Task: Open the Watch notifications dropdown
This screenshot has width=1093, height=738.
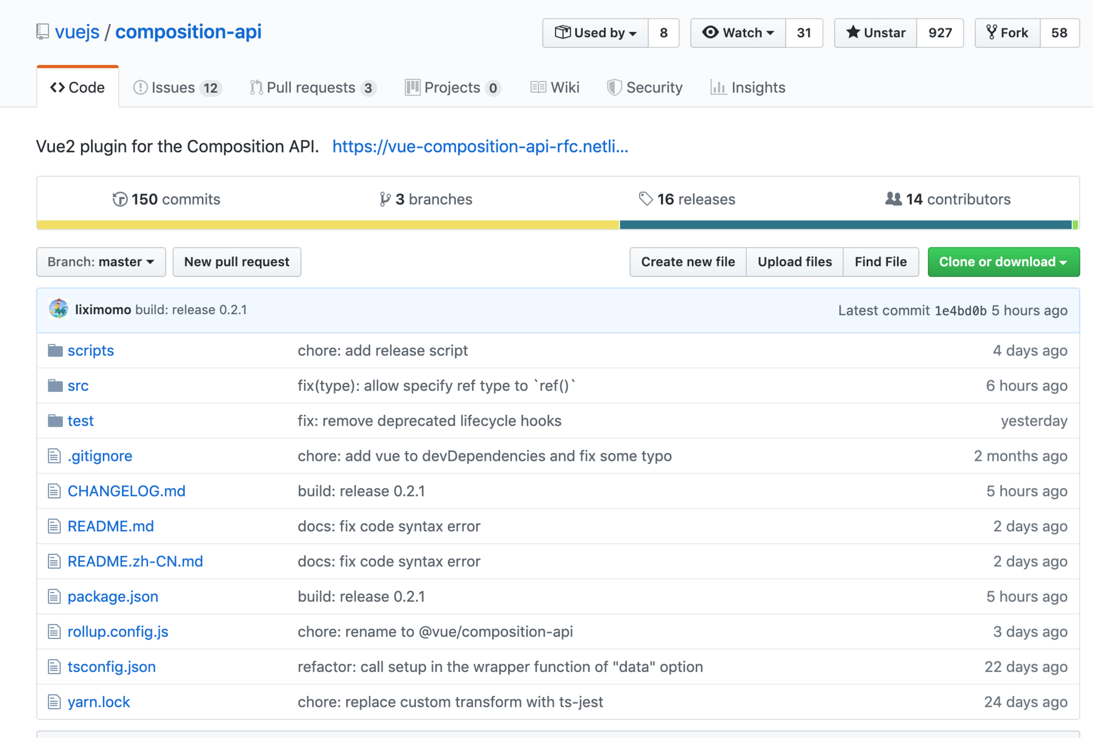Action: coord(738,33)
